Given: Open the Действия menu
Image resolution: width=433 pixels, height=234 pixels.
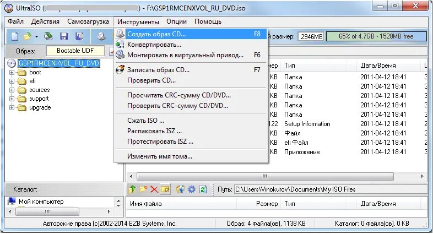Looking at the screenshot, I should (45, 21).
